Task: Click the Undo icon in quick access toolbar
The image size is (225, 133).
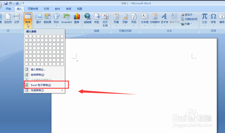Action: coord(10,3)
